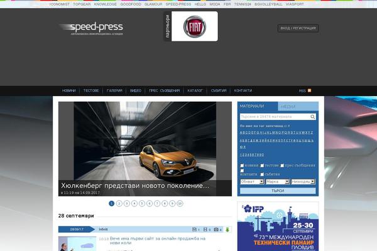Open the GLAMOUR top link
The height and width of the screenshot is (251, 377).
click(x=153, y=4)
